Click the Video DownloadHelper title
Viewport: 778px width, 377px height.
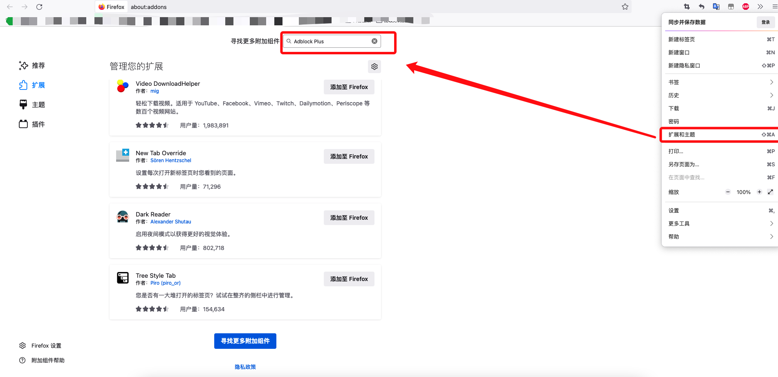168,84
